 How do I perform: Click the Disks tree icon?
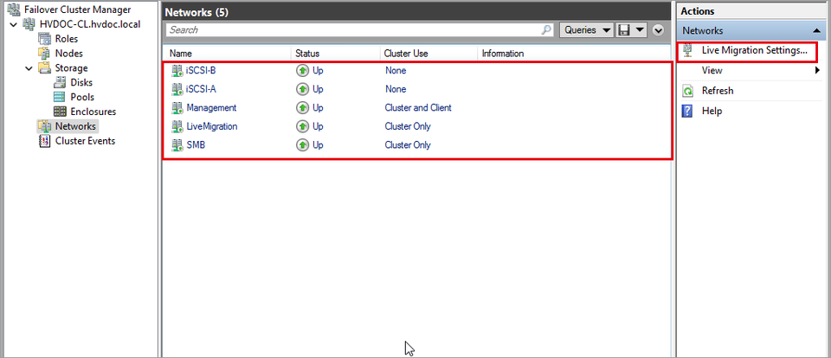(x=61, y=83)
